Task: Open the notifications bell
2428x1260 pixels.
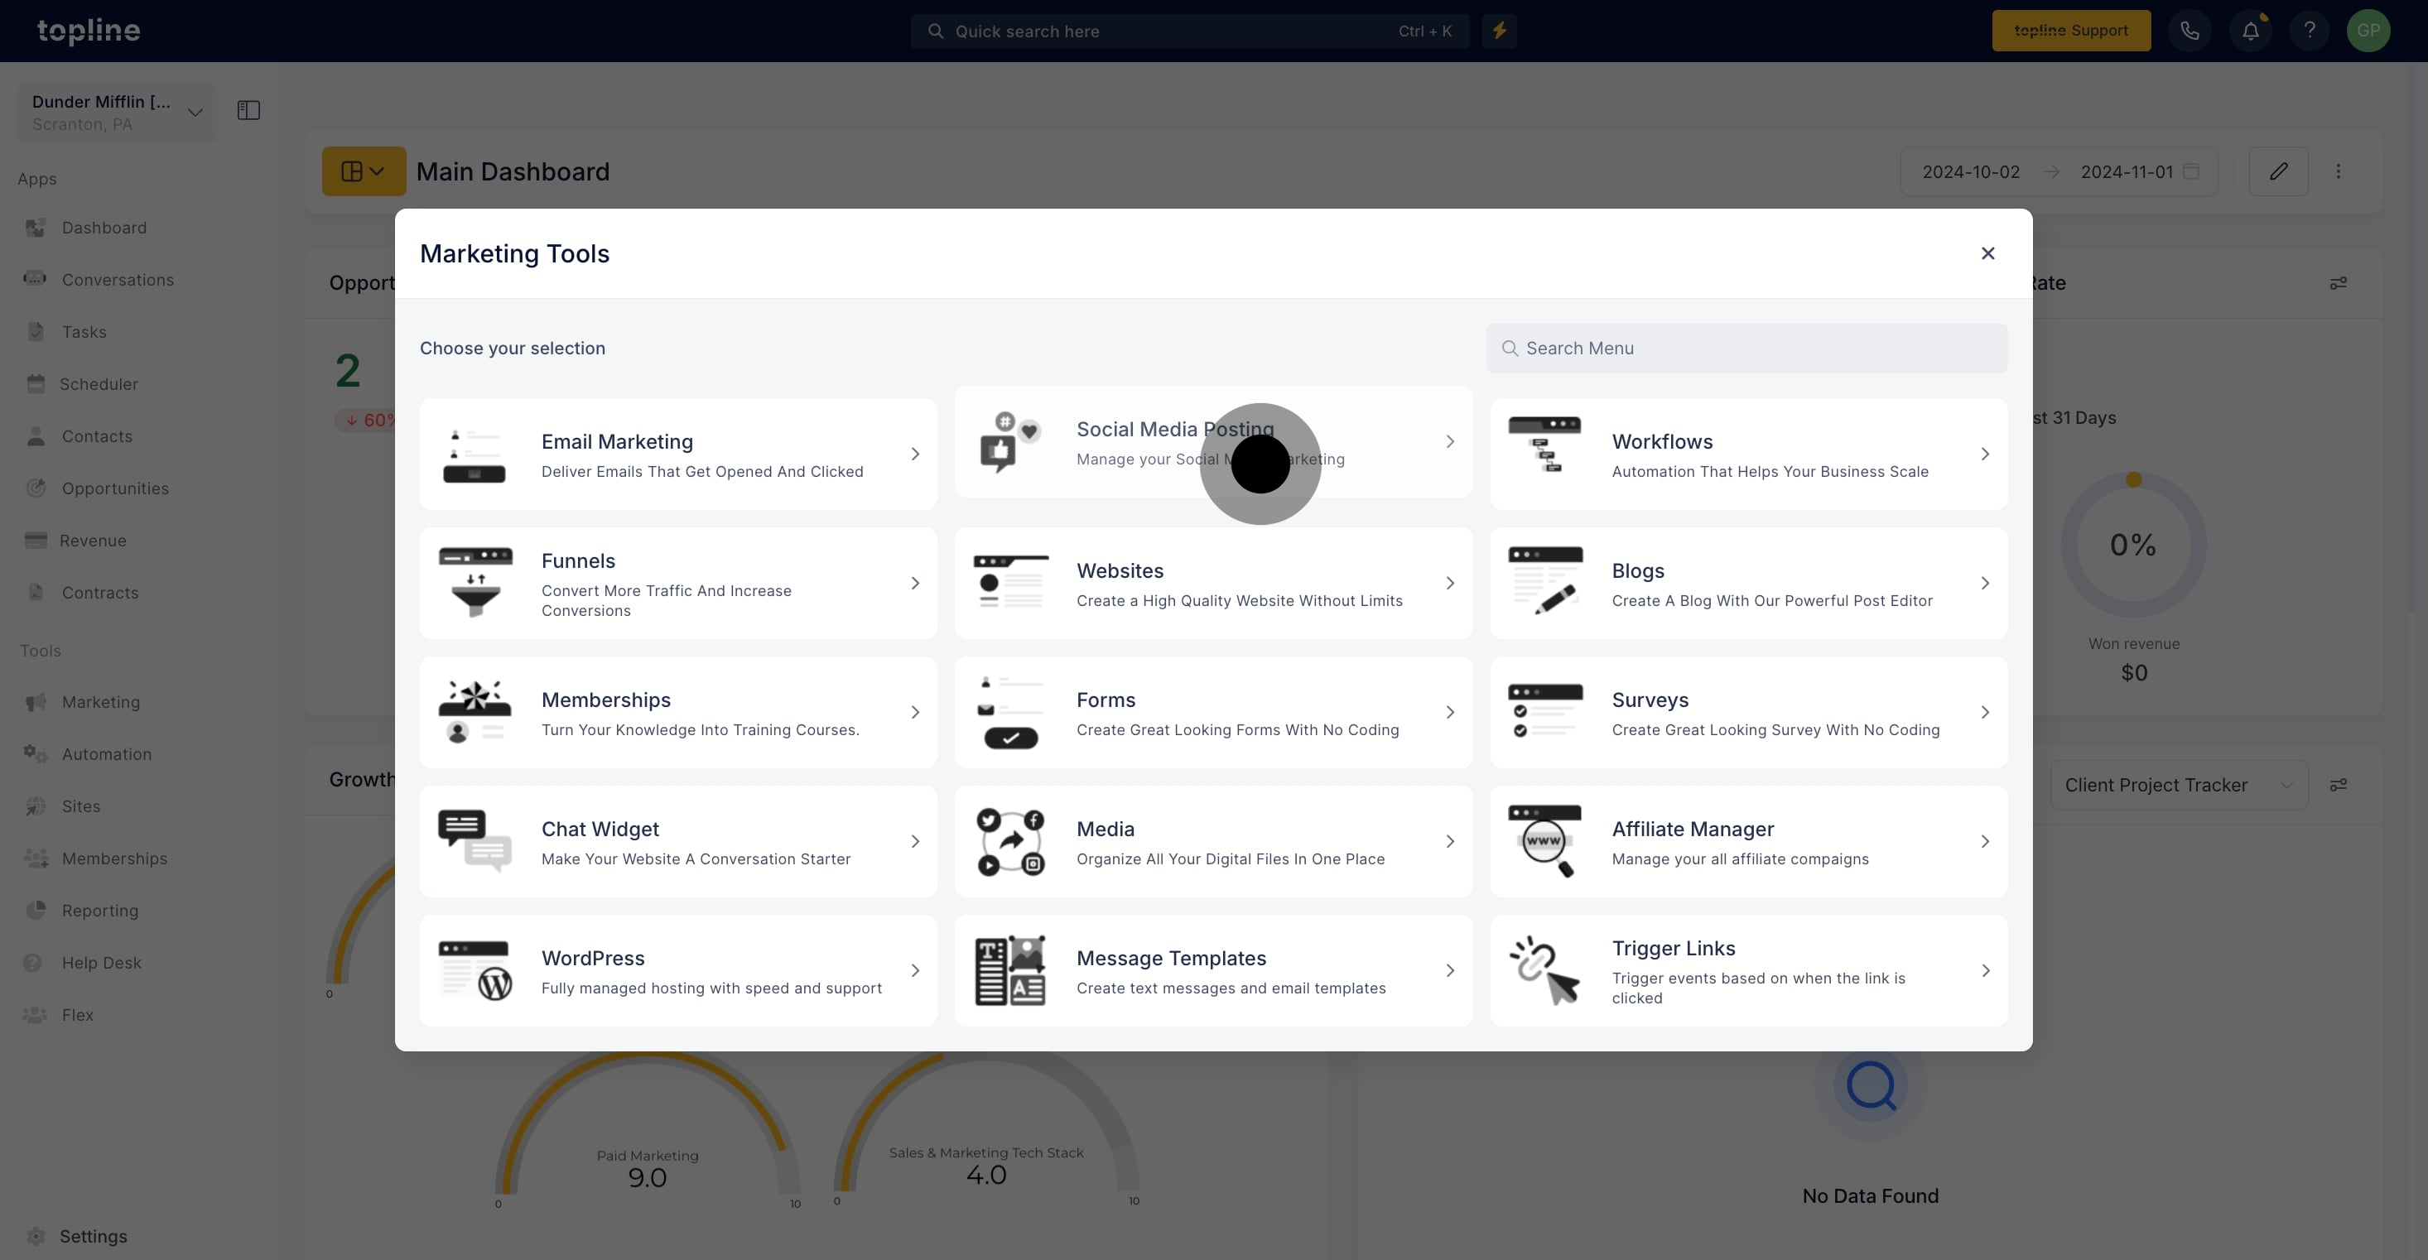Action: coord(2250,31)
